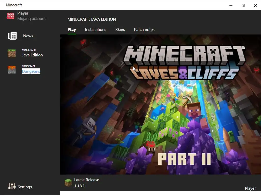Expand the Latest Release 1.18.1 version selector
Screen dimensions: 261x196
click(x=82, y=183)
